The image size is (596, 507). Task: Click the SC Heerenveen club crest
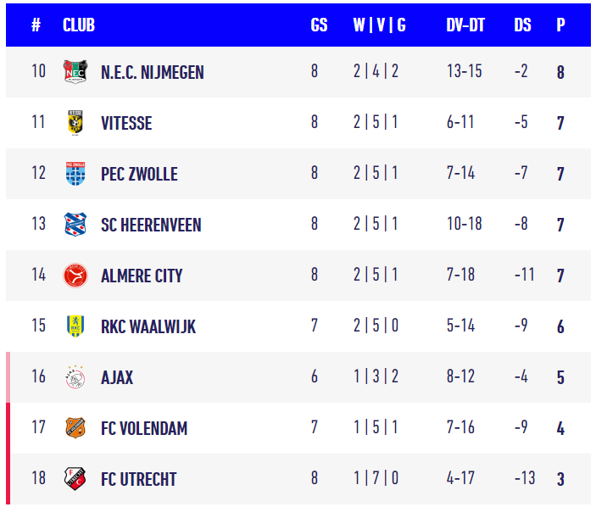75,225
